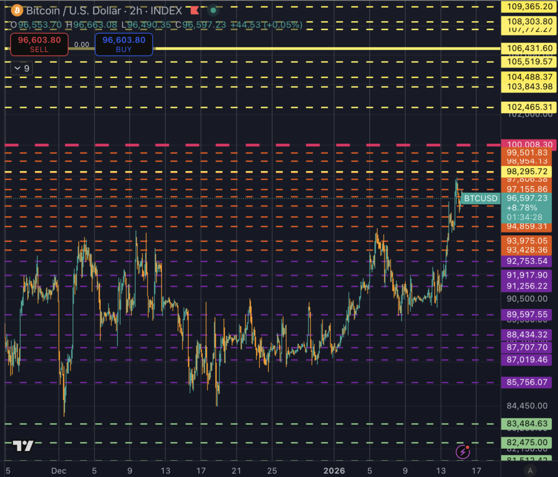
Task: Open the 2h timeframe selector
Action: (137, 10)
